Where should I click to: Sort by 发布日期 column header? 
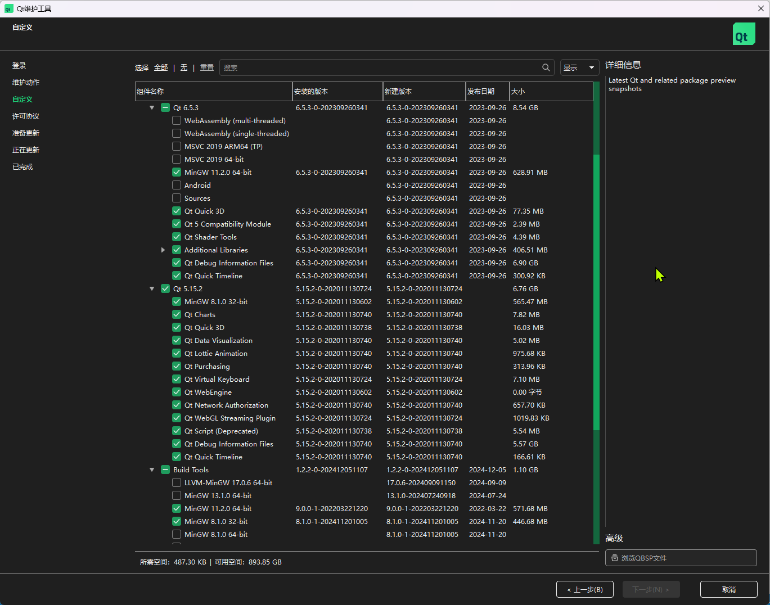pos(488,91)
